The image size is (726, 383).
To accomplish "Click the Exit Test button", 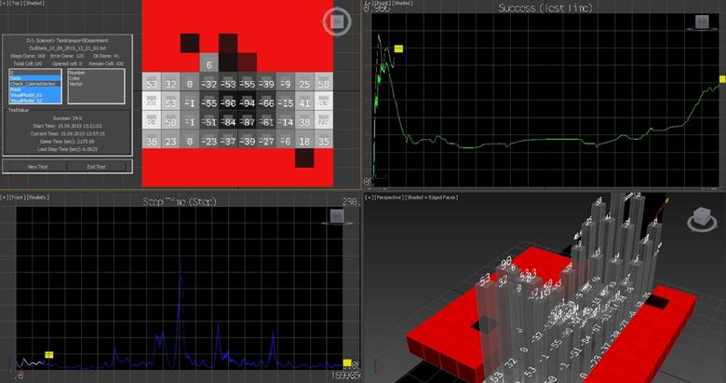I will 96,167.
